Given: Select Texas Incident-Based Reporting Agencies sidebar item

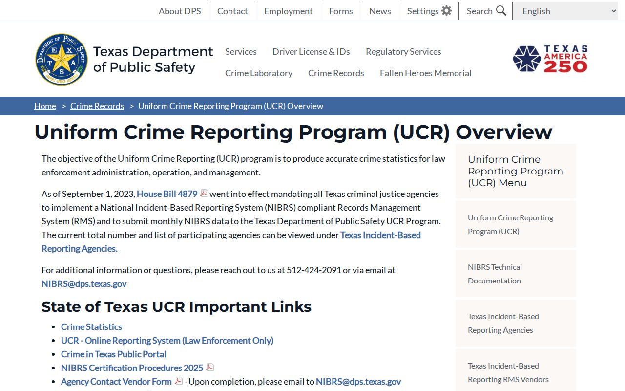Looking at the screenshot, I should click(516, 323).
